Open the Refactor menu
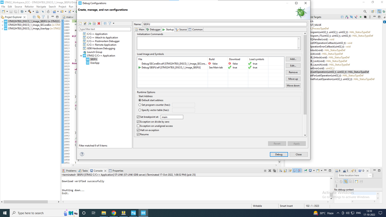Screen dimensions: 386x217 pyautogui.click(x=29, y=7)
